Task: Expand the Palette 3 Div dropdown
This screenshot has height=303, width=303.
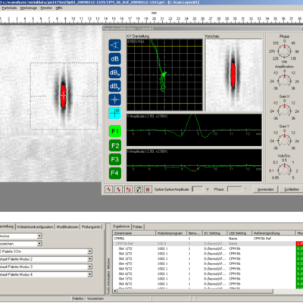Action: pos(90,251)
